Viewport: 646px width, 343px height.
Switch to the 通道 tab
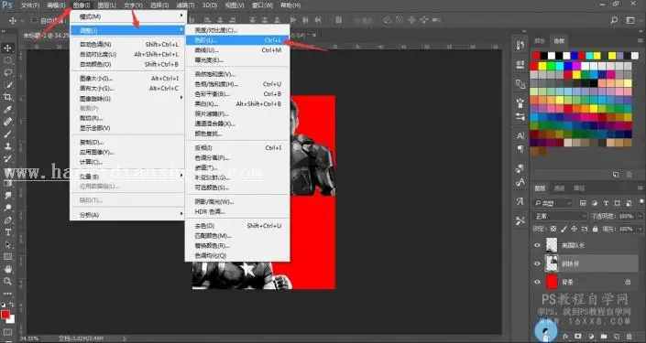click(559, 188)
